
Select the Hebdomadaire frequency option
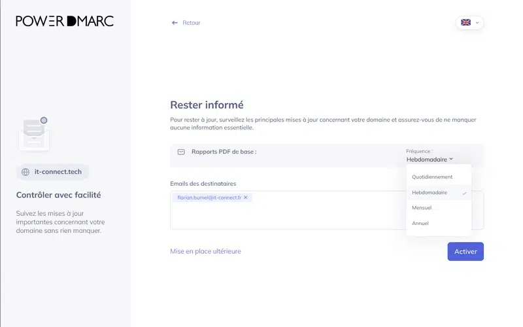430,192
